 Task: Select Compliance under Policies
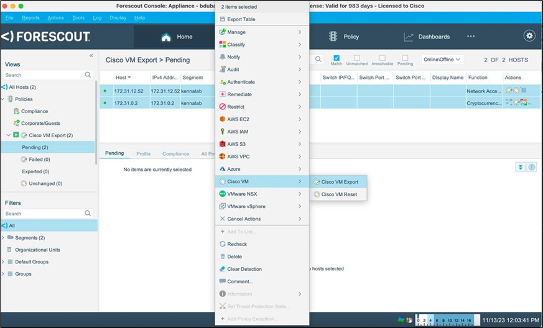tap(34, 111)
